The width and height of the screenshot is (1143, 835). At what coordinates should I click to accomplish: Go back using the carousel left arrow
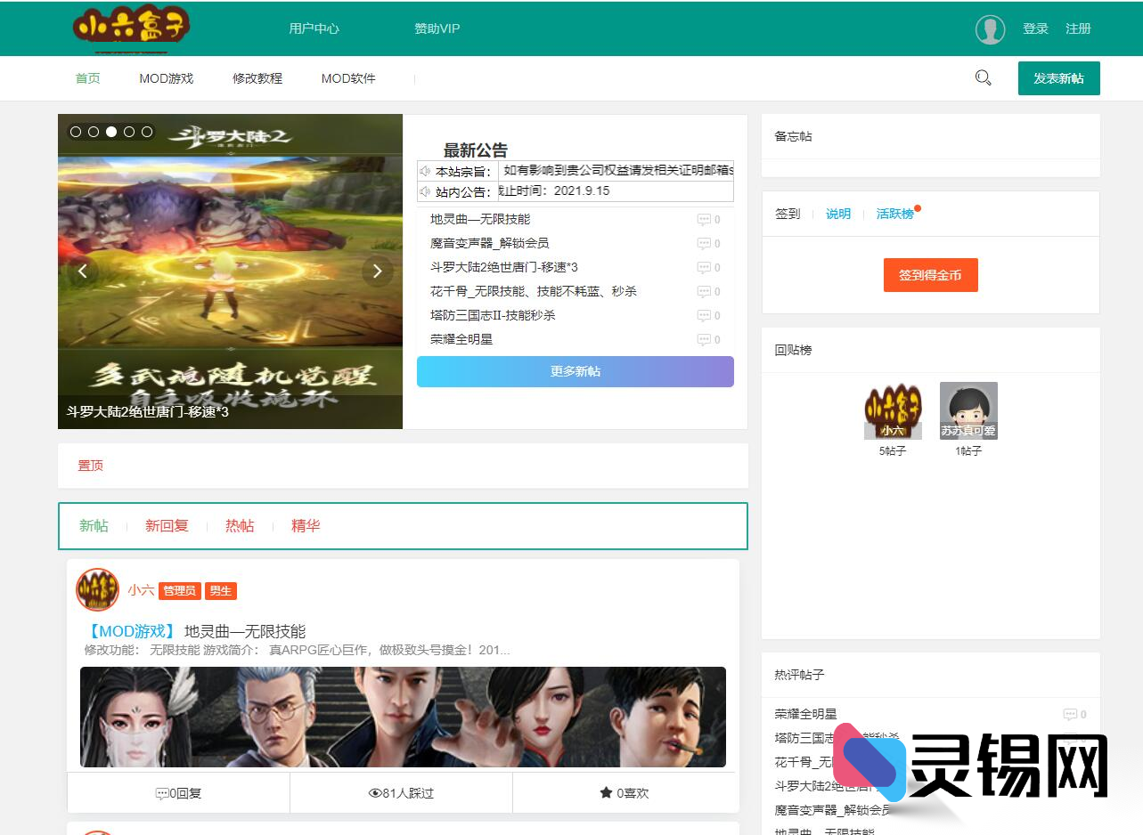[x=83, y=270]
